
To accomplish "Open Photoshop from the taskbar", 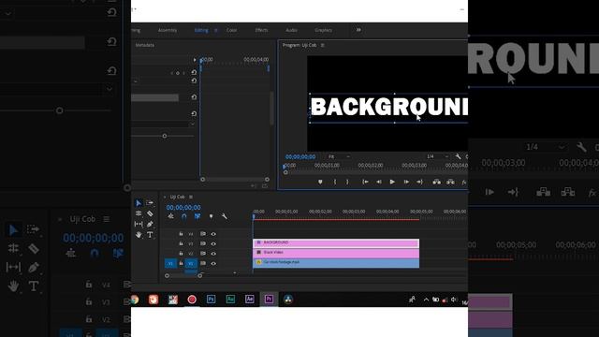I will 211,300.
